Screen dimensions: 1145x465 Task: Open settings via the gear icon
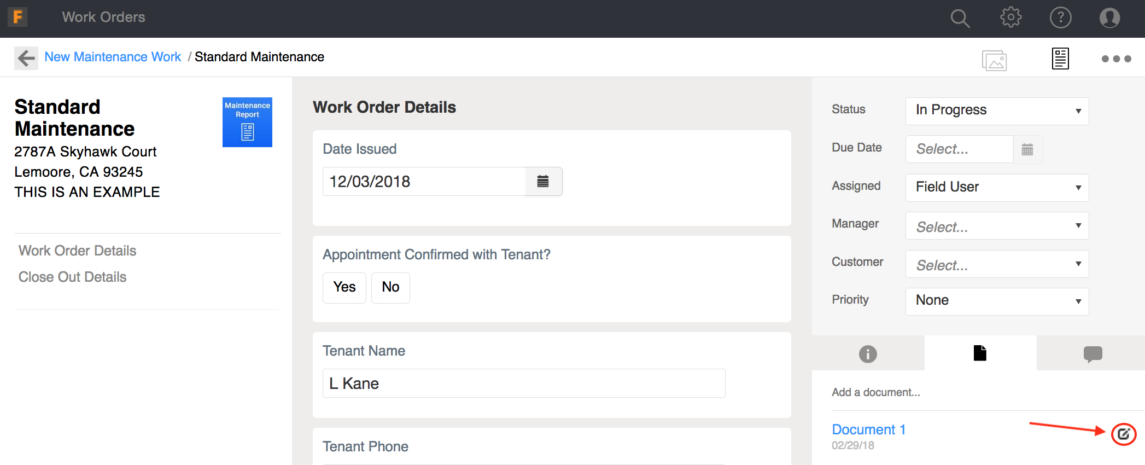coord(1010,18)
